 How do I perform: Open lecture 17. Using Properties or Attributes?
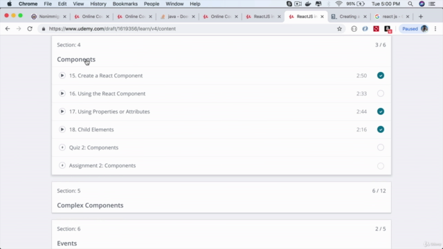point(109,111)
